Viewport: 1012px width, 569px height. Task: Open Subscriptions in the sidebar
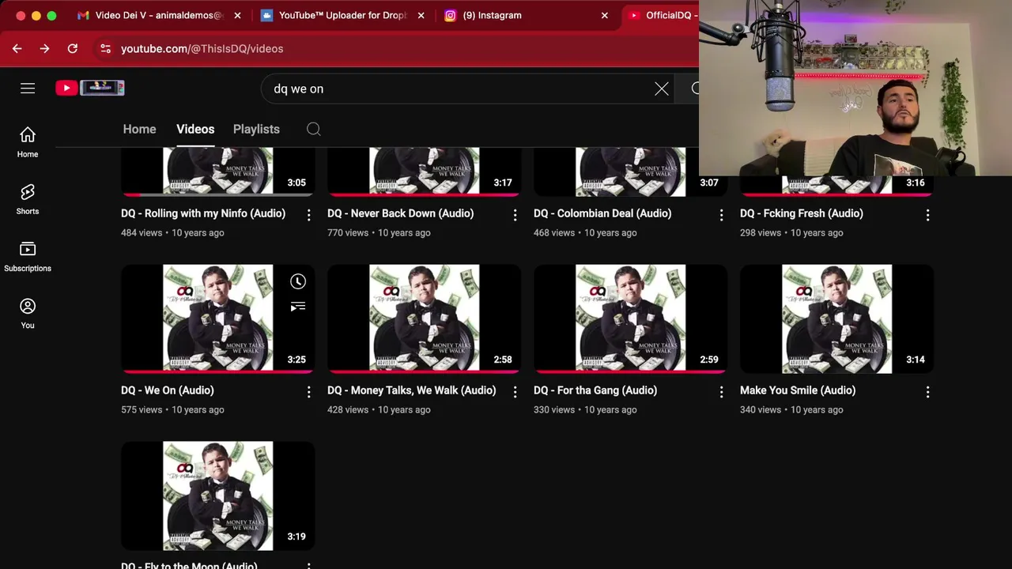28,256
